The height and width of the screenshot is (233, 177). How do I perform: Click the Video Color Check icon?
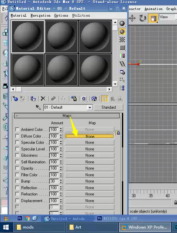[x=122, y=56]
